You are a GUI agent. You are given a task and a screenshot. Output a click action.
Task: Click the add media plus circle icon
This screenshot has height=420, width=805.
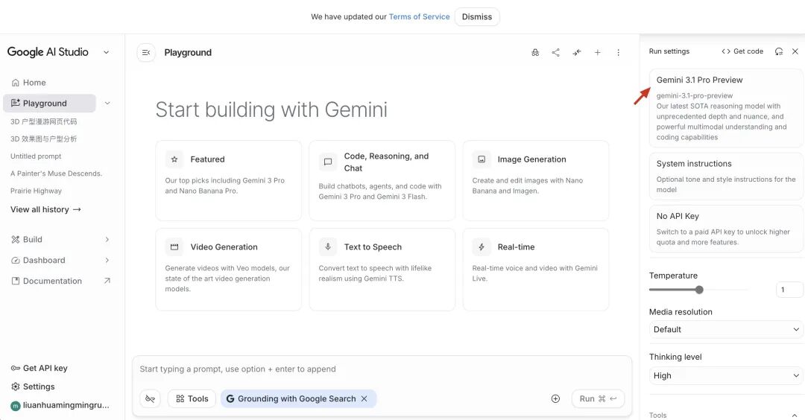pyautogui.click(x=555, y=398)
